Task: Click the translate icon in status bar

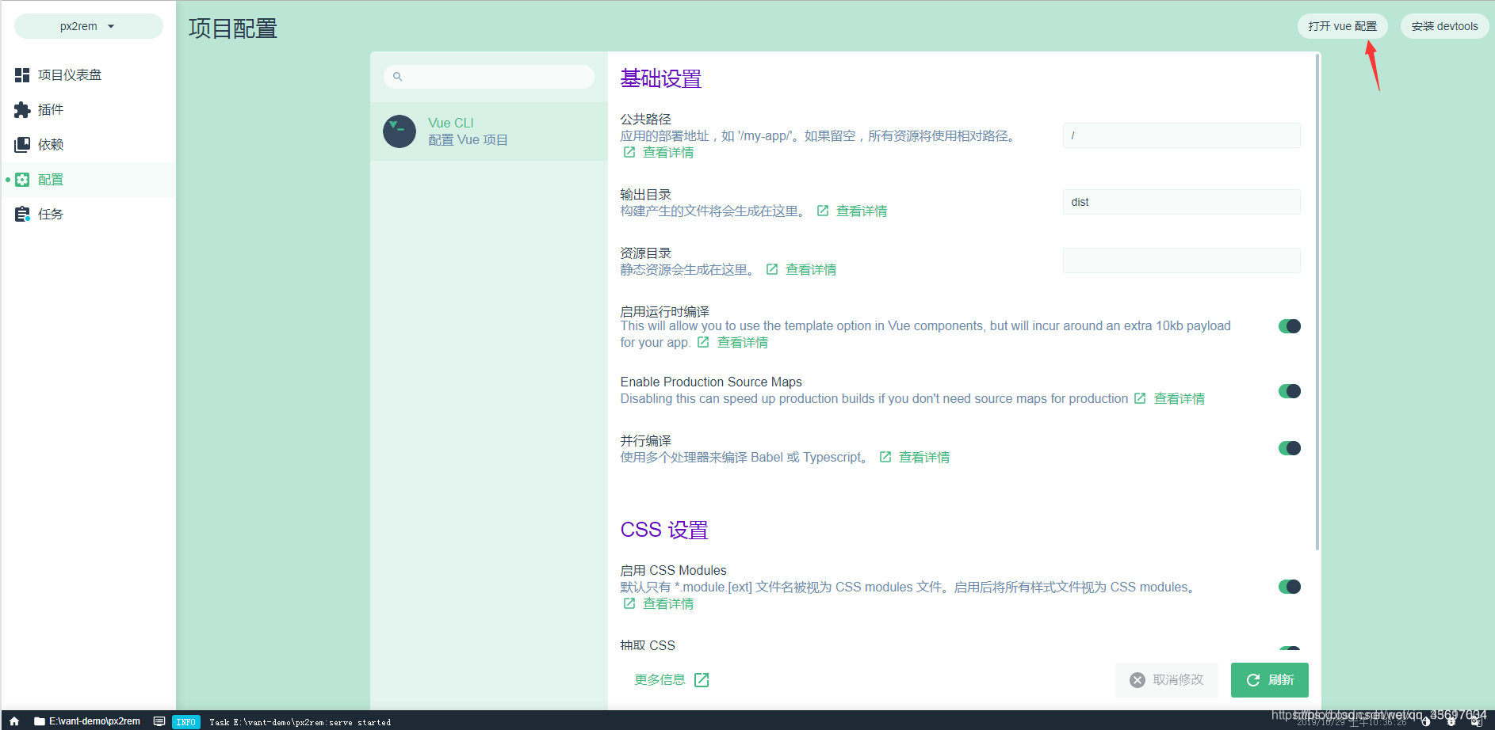Action: click(x=1475, y=721)
